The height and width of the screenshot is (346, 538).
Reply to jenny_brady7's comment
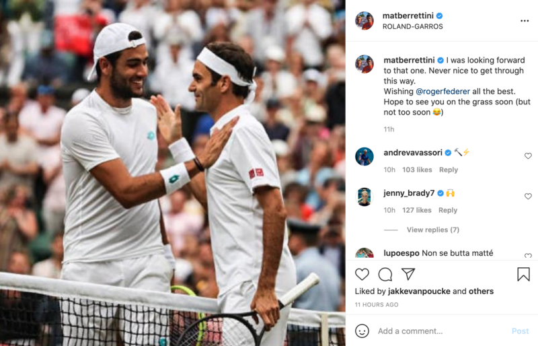point(448,210)
